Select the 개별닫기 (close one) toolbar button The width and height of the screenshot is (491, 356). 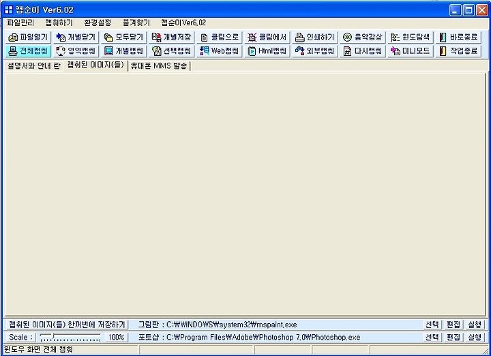pos(76,38)
